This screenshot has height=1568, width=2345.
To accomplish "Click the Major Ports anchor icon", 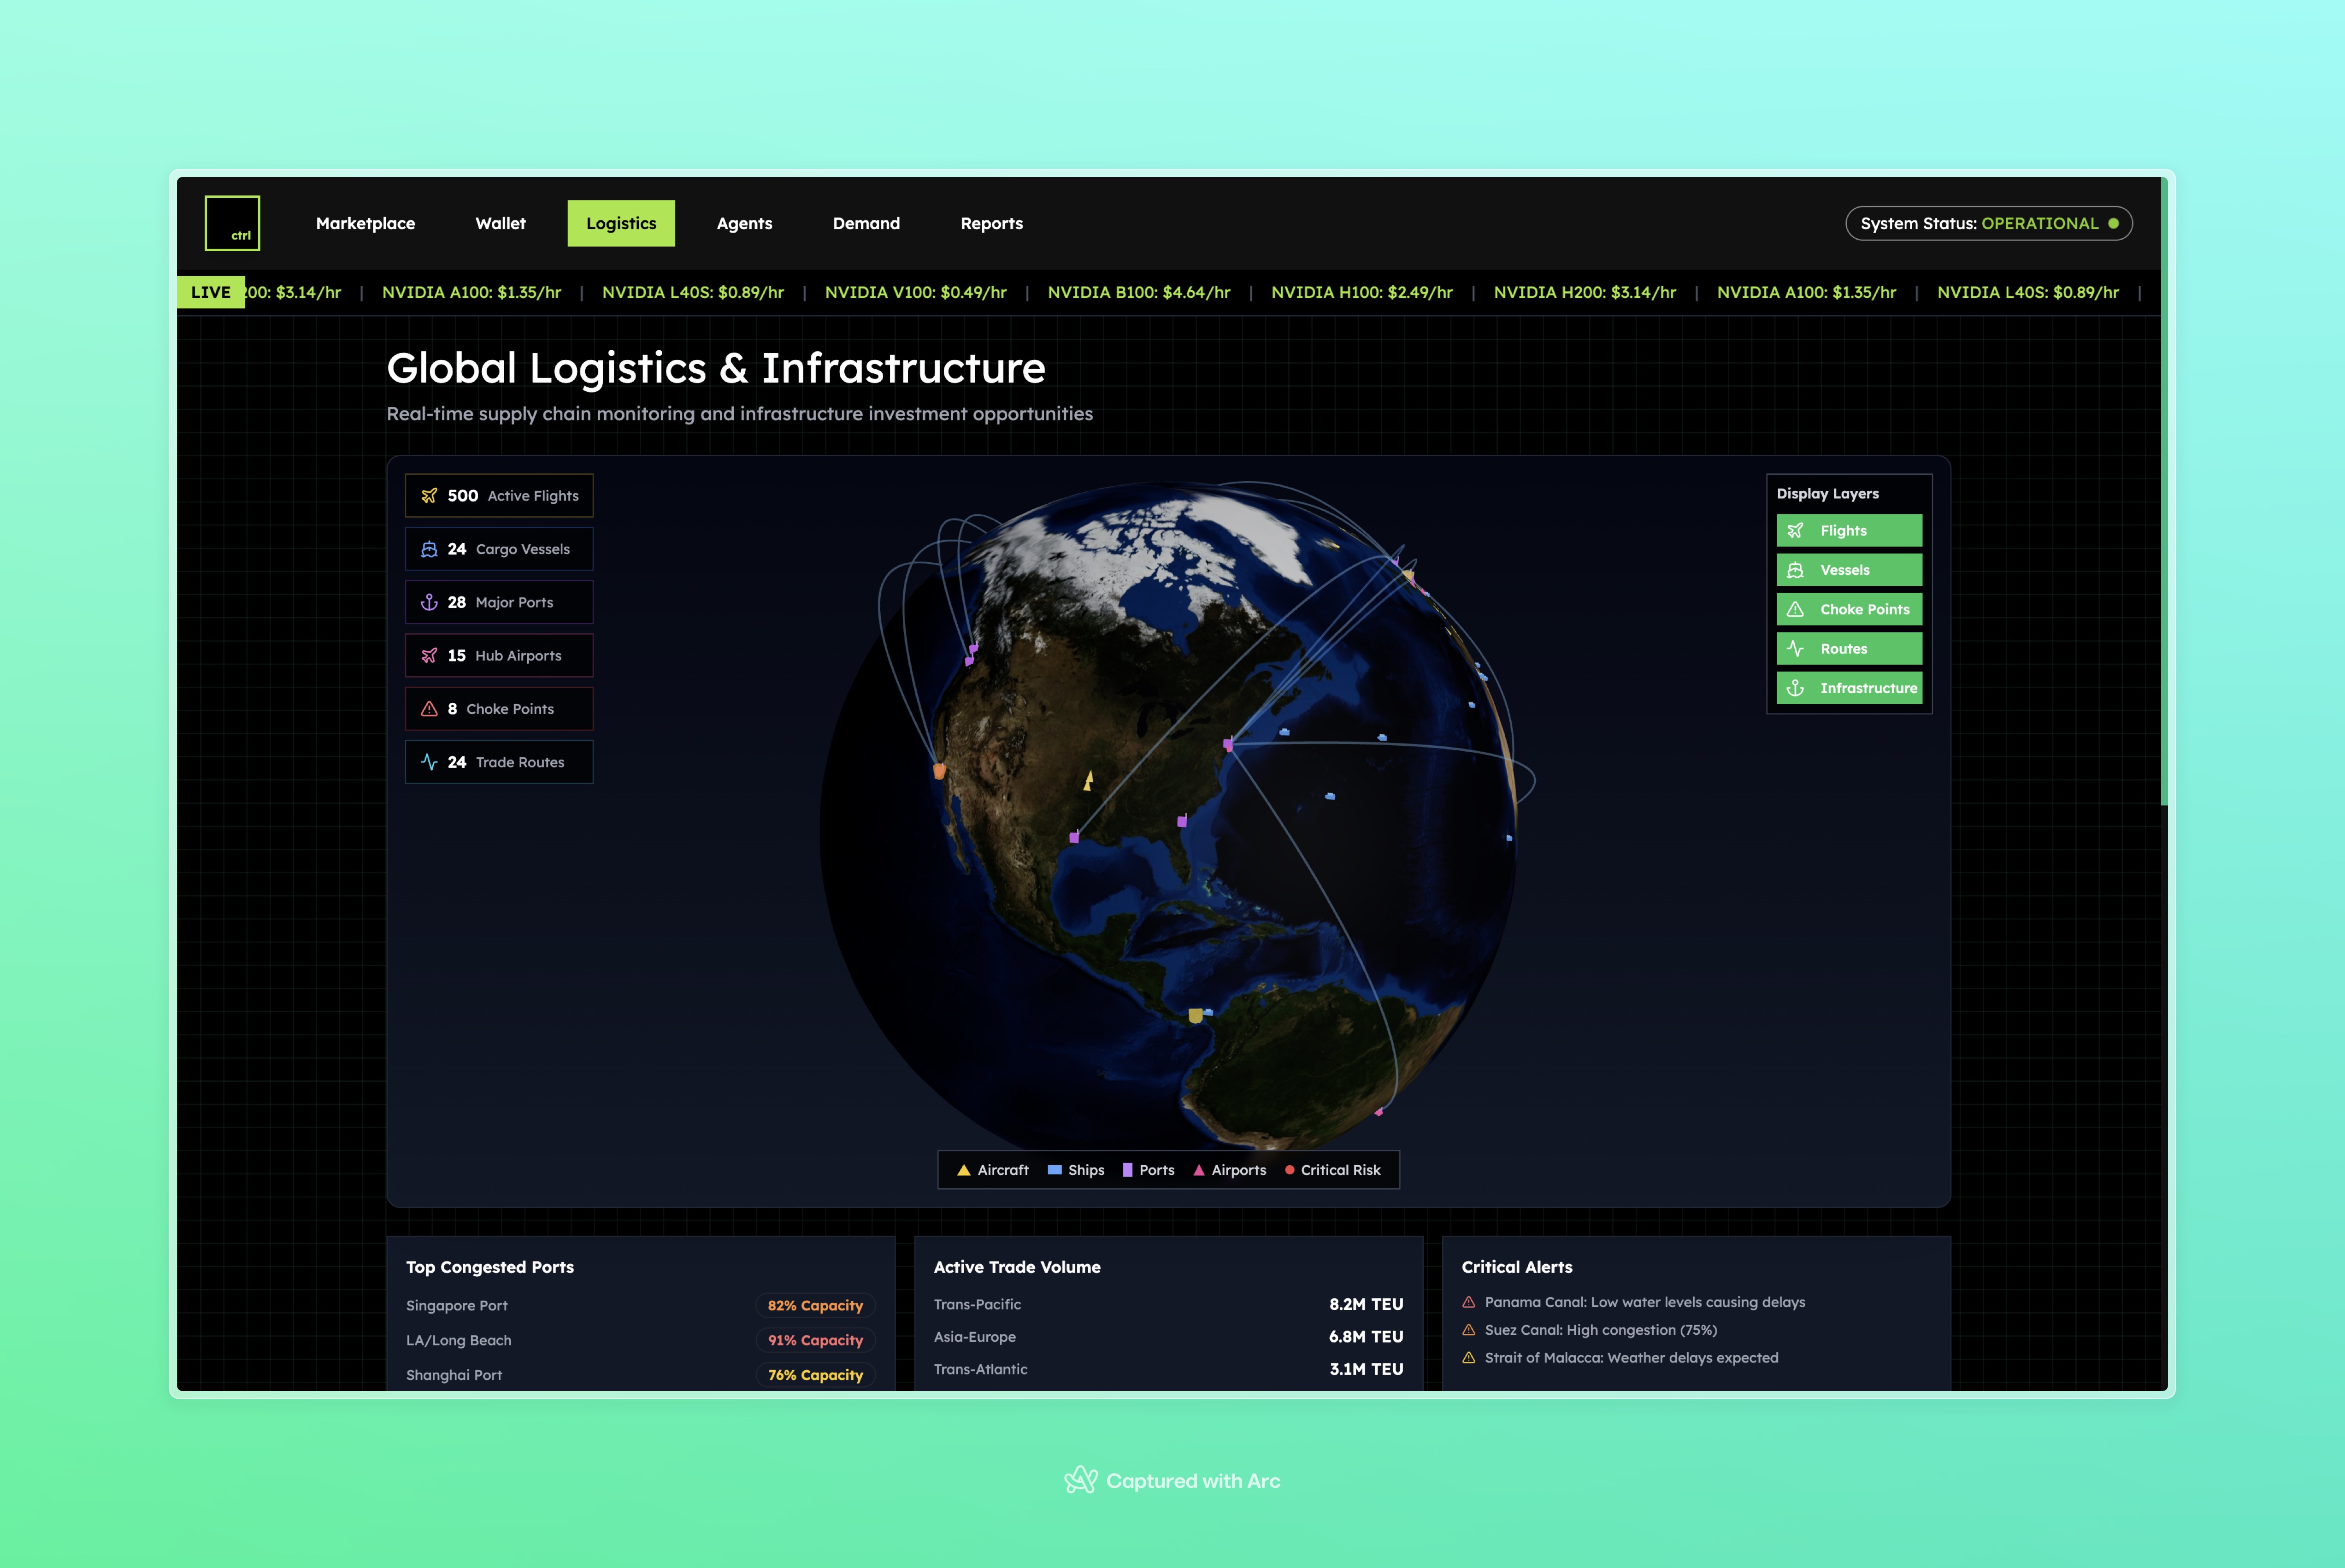I will [x=429, y=602].
